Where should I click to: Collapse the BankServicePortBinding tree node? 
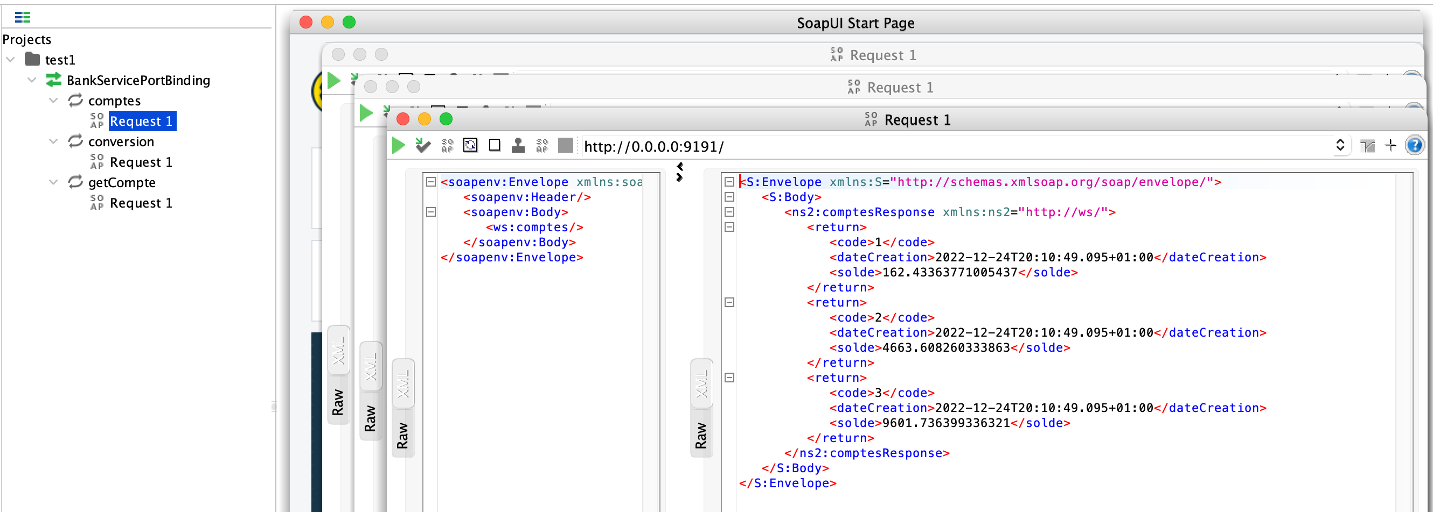pos(32,80)
